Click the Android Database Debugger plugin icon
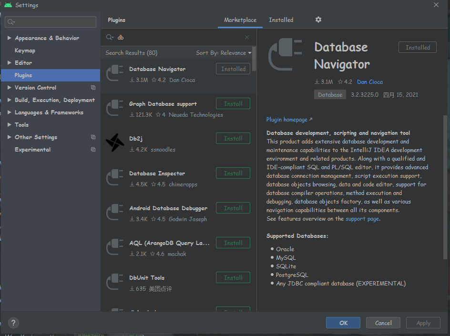Image resolution: width=450 pixels, height=336 pixels. (x=115, y=213)
